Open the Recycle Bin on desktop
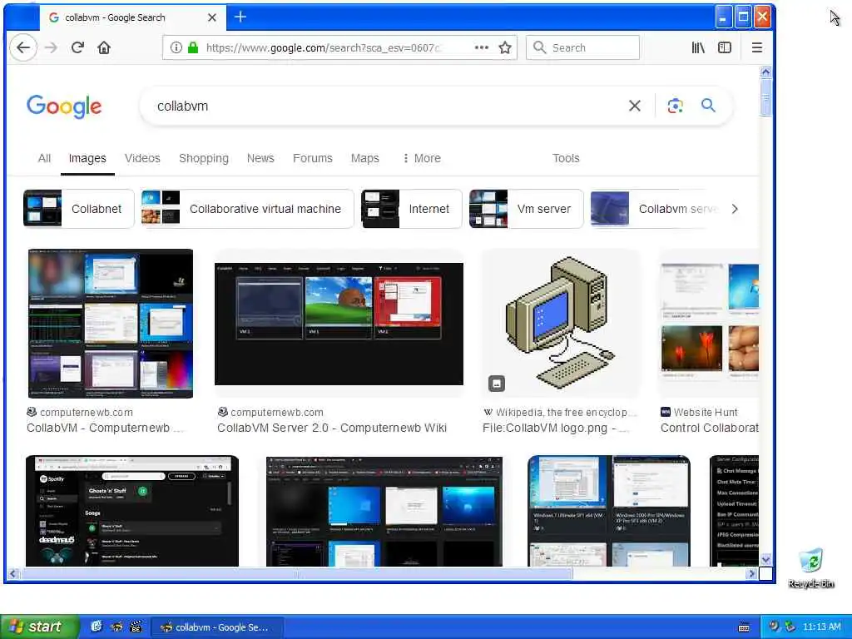Viewport: 852px width, 639px height. pos(810,567)
